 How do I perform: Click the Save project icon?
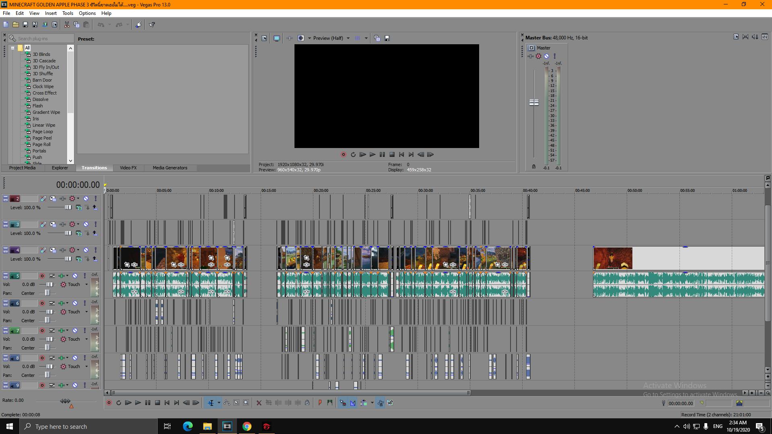(25, 25)
